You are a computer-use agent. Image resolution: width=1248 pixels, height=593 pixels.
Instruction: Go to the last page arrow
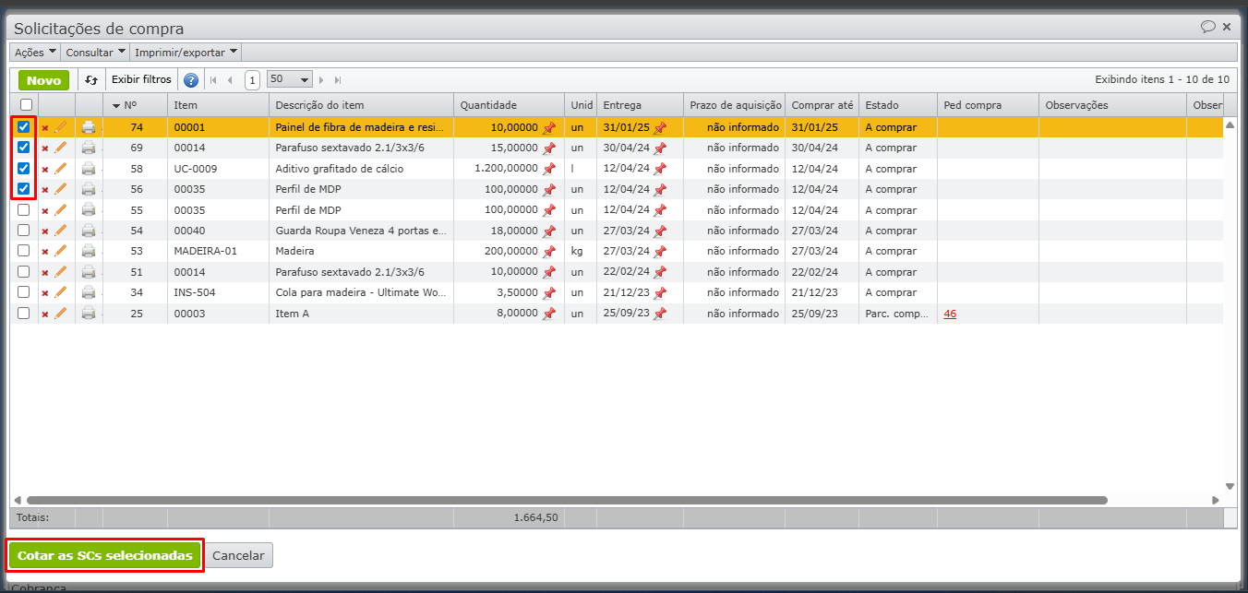(x=338, y=80)
